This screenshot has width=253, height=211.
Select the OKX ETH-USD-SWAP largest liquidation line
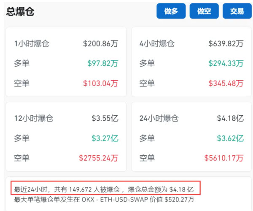[104, 200]
